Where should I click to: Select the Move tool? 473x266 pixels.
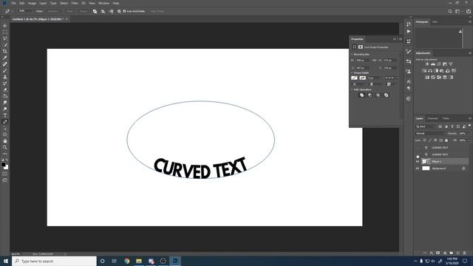pyautogui.click(x=5, y=26)
